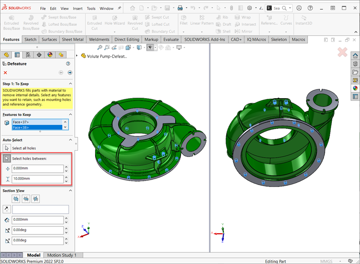Click the Print icon in title toolbar

pos(180,8)
